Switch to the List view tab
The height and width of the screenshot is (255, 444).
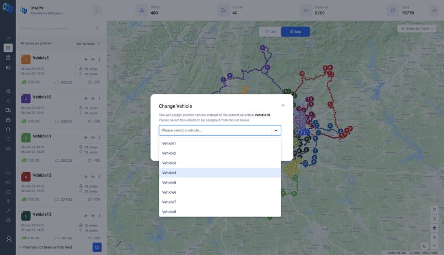point(270,32)
